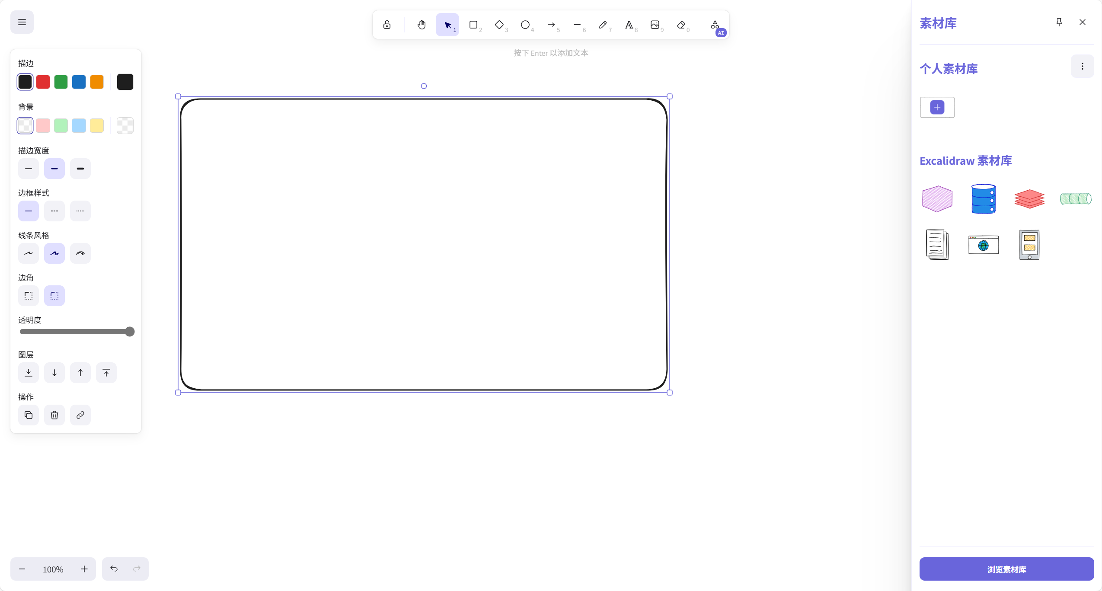1102x591 pixels.
Task: Insert the blue database library item
Action: point(984,199)
